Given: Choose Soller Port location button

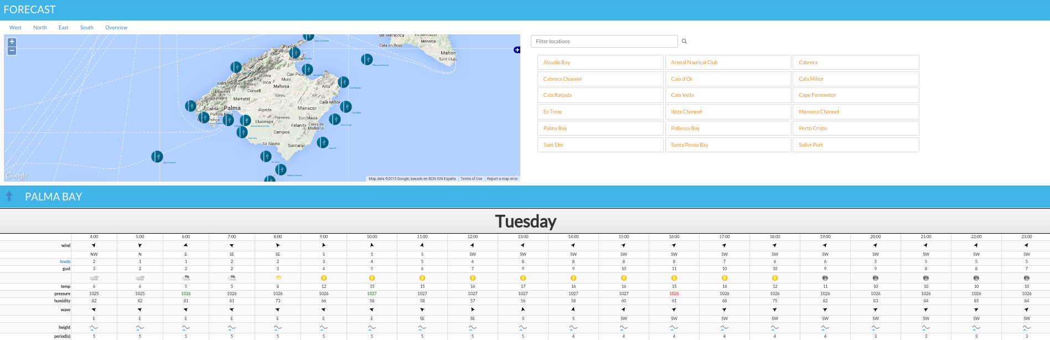Looking at the screenshot, I should [x=856, y=145].
